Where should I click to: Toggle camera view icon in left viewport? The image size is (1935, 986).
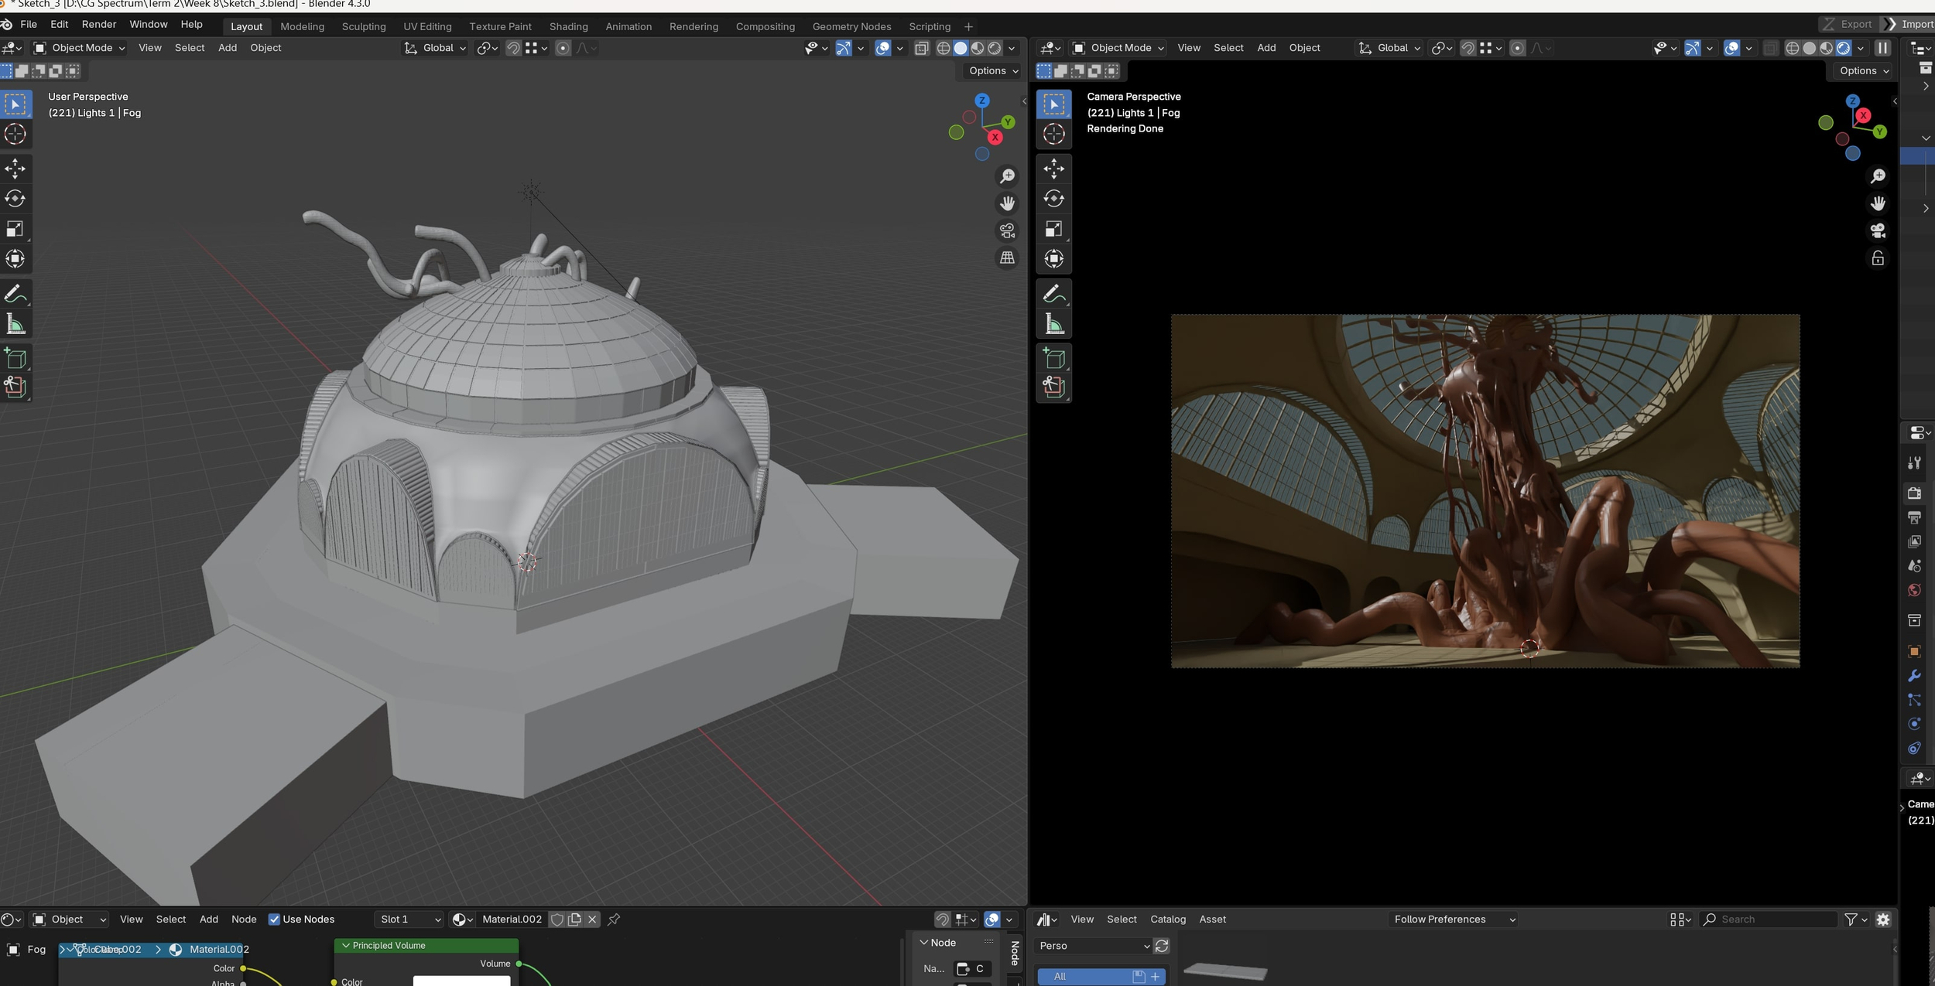pyautogui.click(x=1007, y=230)
